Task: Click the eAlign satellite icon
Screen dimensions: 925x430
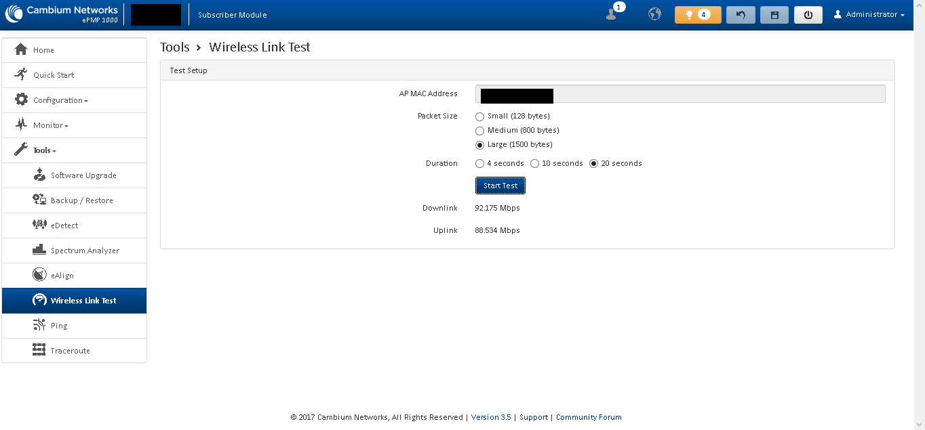Action: (x=39, y=275)
